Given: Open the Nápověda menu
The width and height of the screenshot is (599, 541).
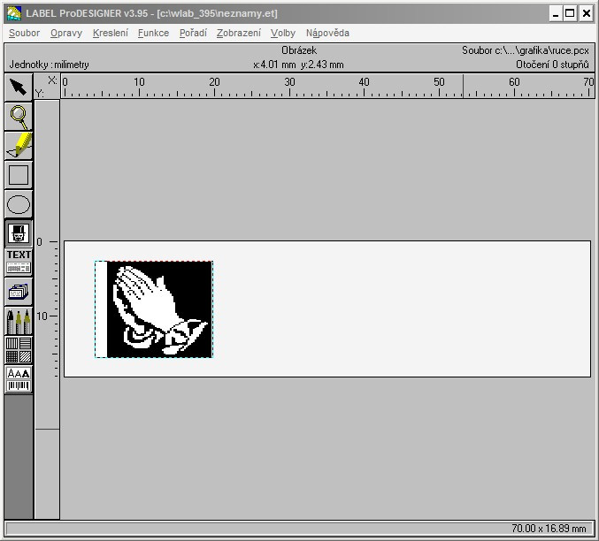Looking at the screenshot, I should coord(327,34).
